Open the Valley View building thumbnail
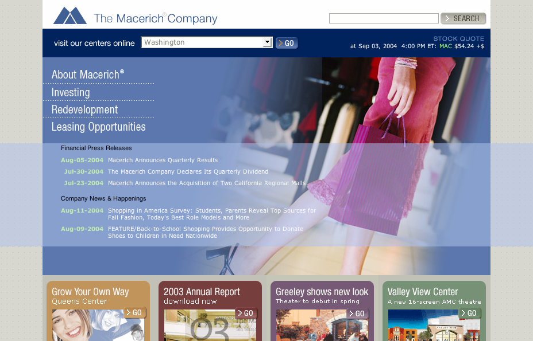533x341 pixels. click(x=434, y=325)
